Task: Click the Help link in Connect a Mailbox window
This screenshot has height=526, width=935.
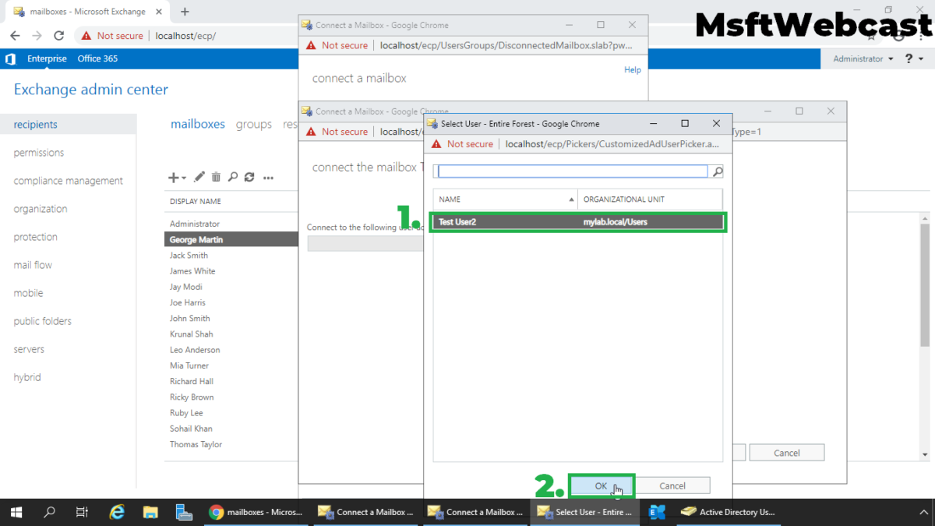Action: pos(632,69)
